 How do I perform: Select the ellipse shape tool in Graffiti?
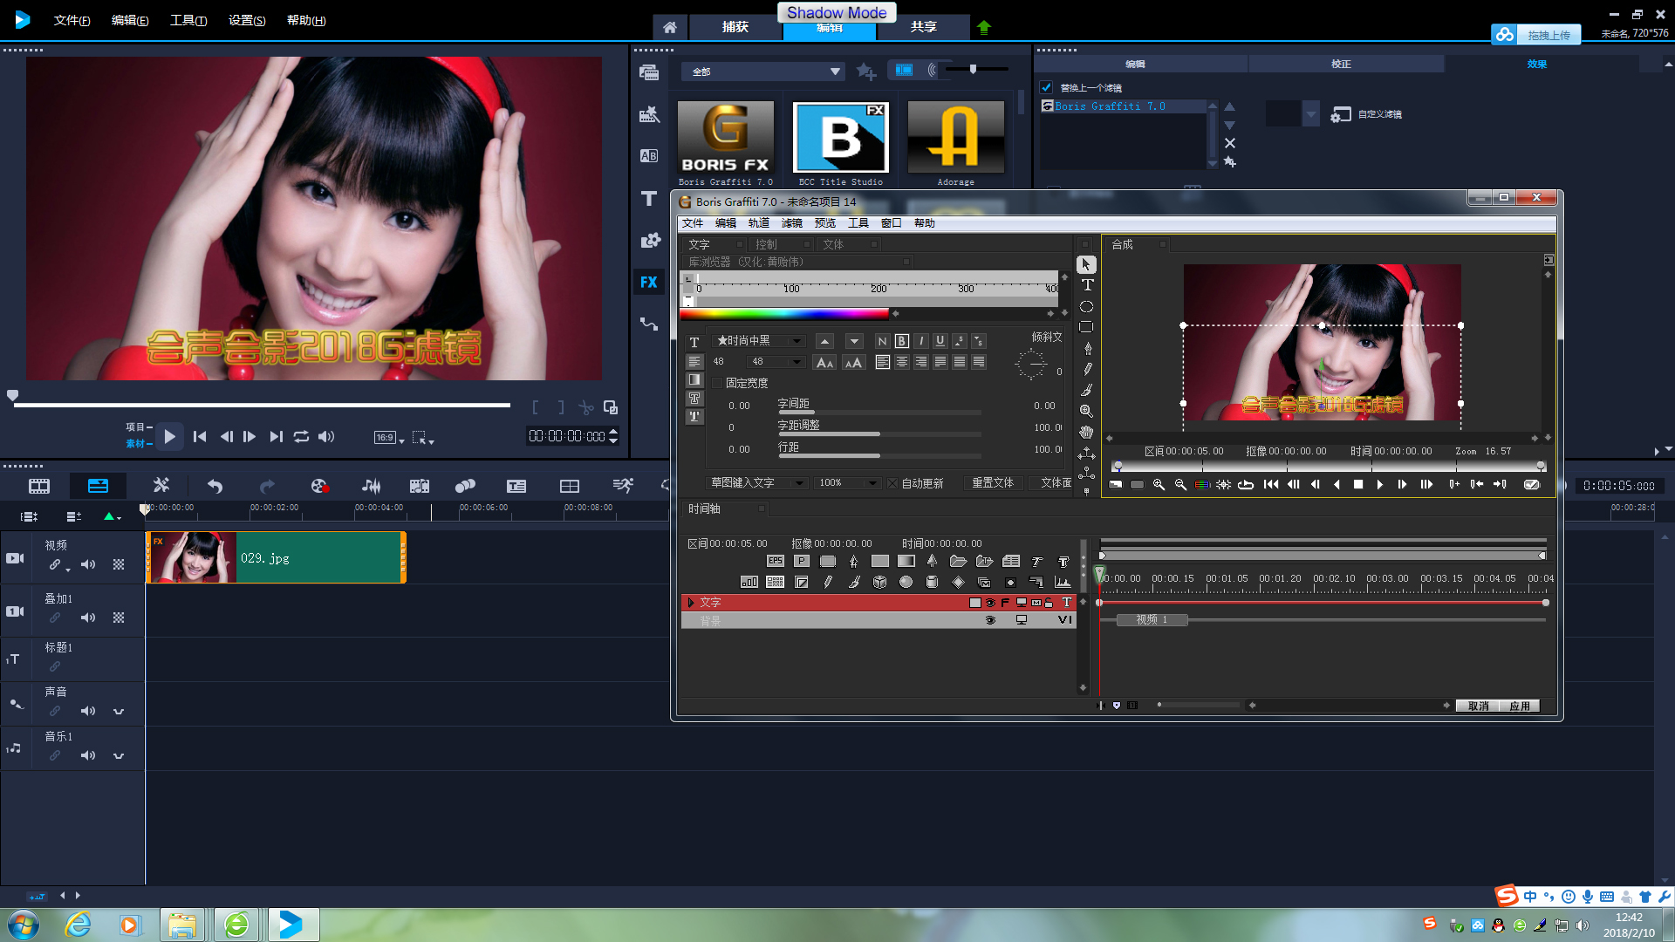click(x=1086, y=306)
